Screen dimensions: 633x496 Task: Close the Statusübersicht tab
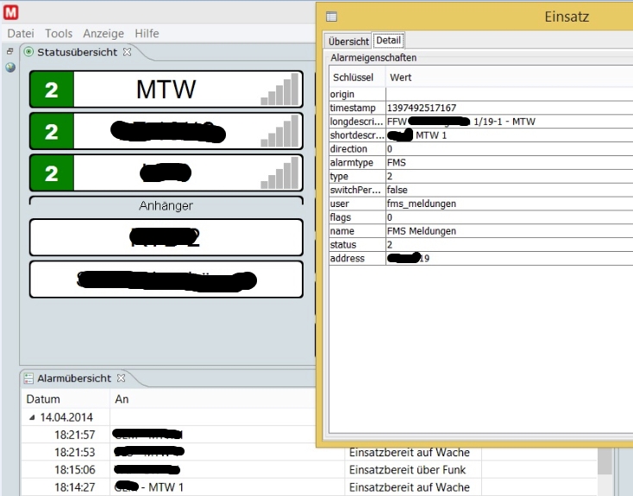coord(127,52)
